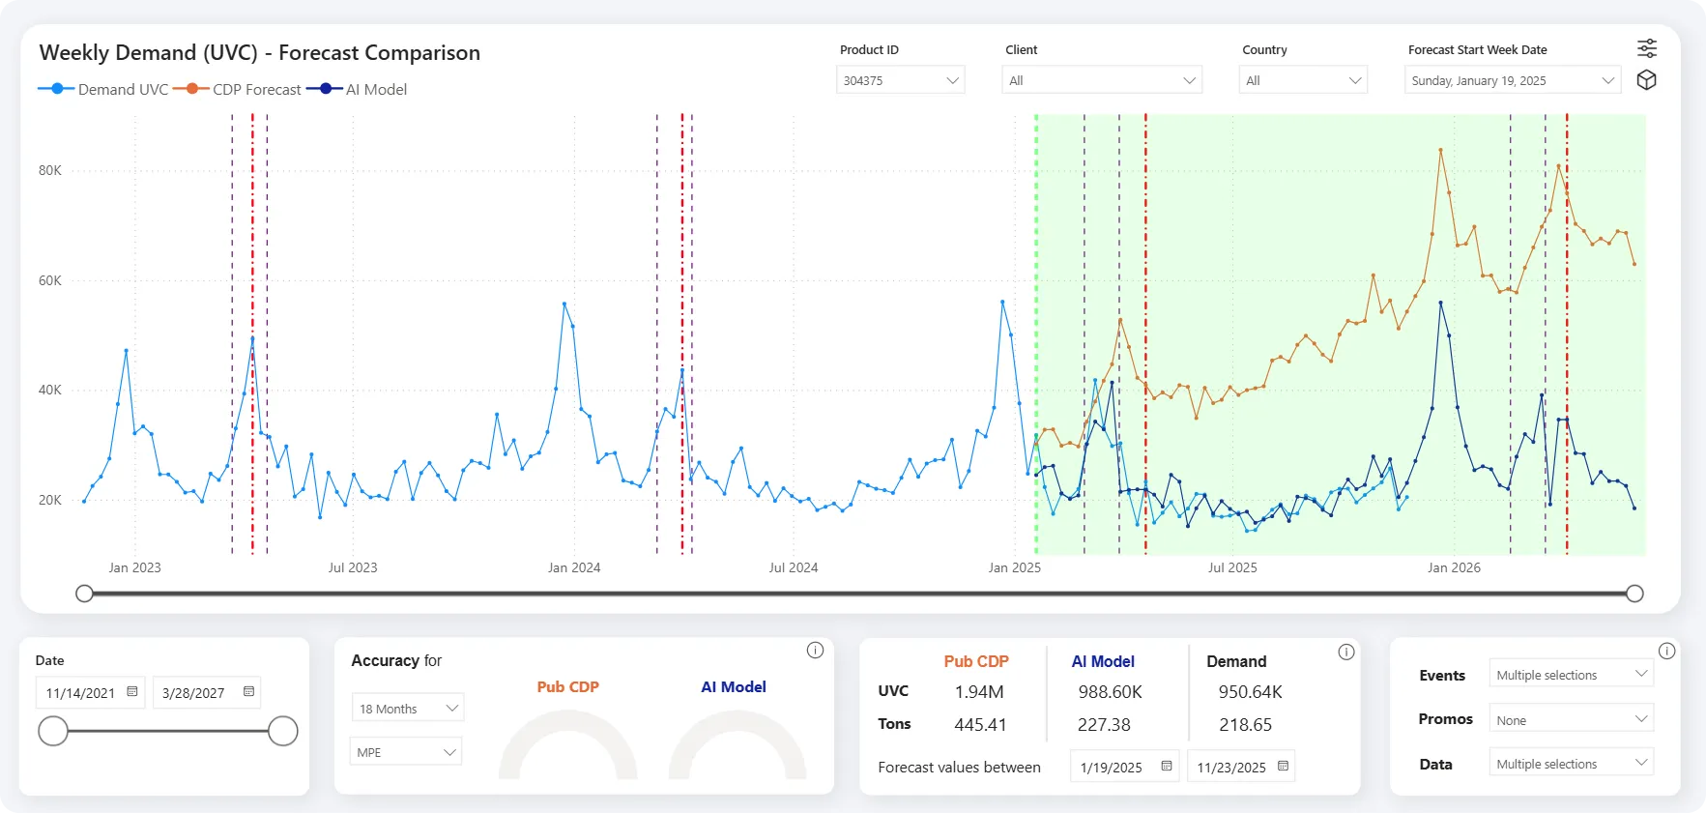Open calendar picker for 11/14/2021 date
The height and width of the screenshot is (813, 1706).
point(132,692)
